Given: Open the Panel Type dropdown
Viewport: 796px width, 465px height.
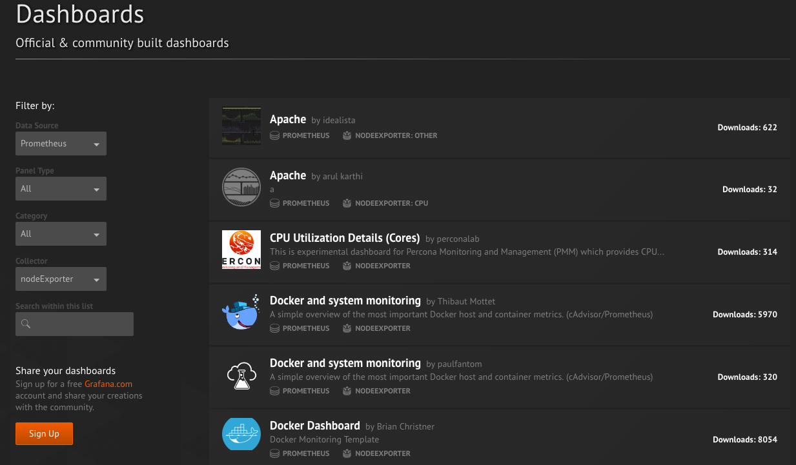Looking at the screenshot, I should pos(61,188).
